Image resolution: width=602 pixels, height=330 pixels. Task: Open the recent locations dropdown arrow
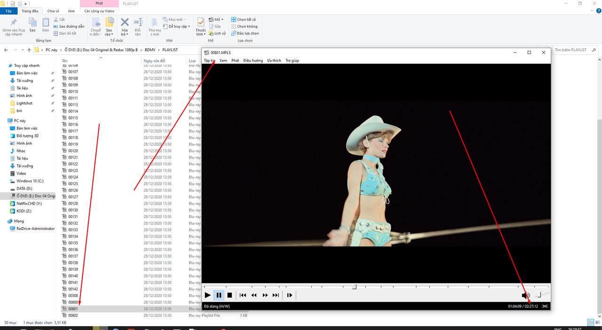tap(23, 50)
